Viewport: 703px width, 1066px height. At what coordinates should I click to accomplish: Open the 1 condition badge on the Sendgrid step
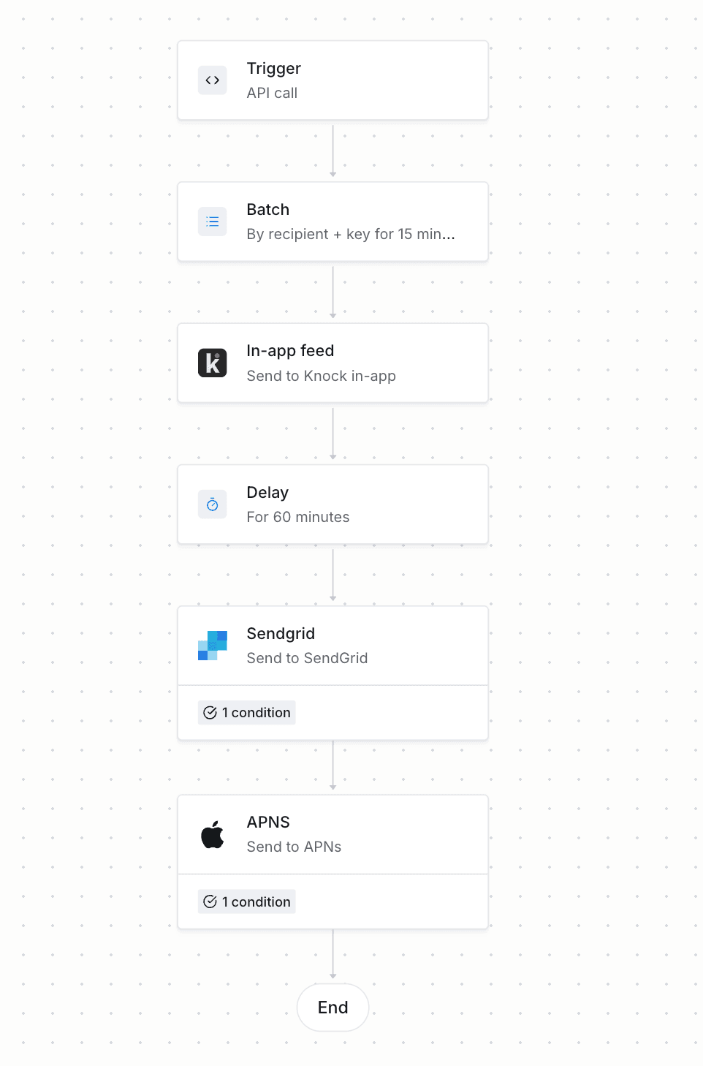pyautogui.click(x=246, y=712)
